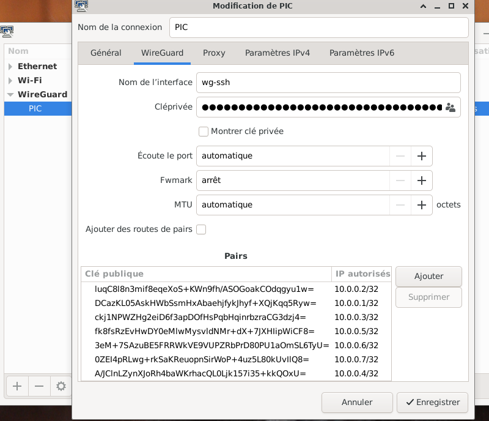Collapse the WireGuard connections group
This screenshot has width=489, height=421.
[x=10, y=95]
